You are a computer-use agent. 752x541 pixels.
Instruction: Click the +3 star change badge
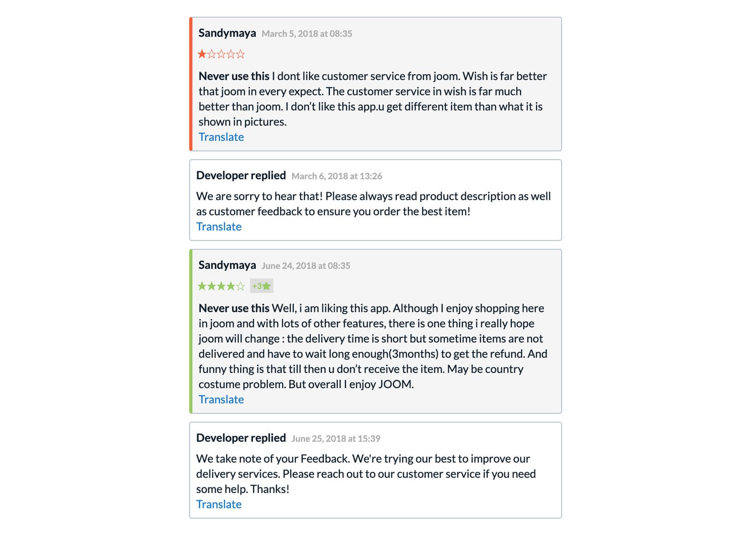(262, 286)
